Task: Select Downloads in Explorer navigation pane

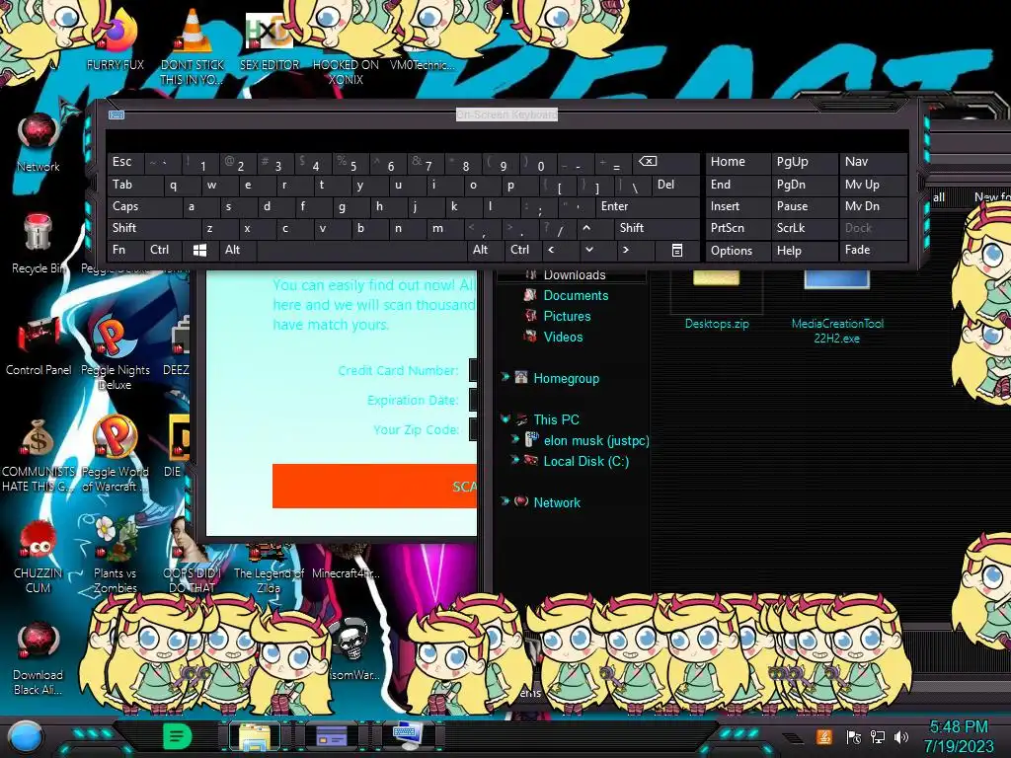Action: tap(574, 275)
